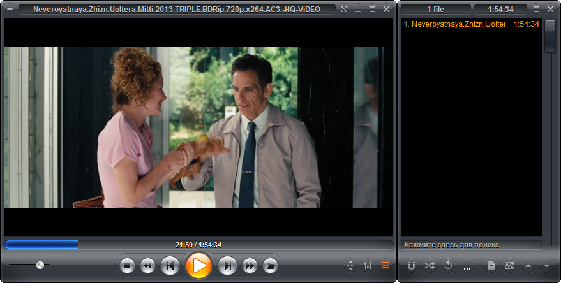The image size is (561, 283).
Task: Click the orange Play button
Action: pyautogui.click(x=198, y=266)
